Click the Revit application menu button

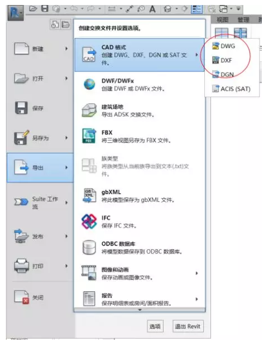pyautogui.click(x=16, y=13)
